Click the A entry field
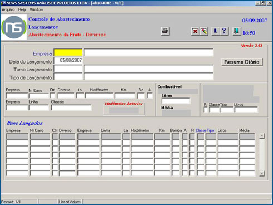Image resolution: width=273 pixels, height=205 pixels. 149,96
